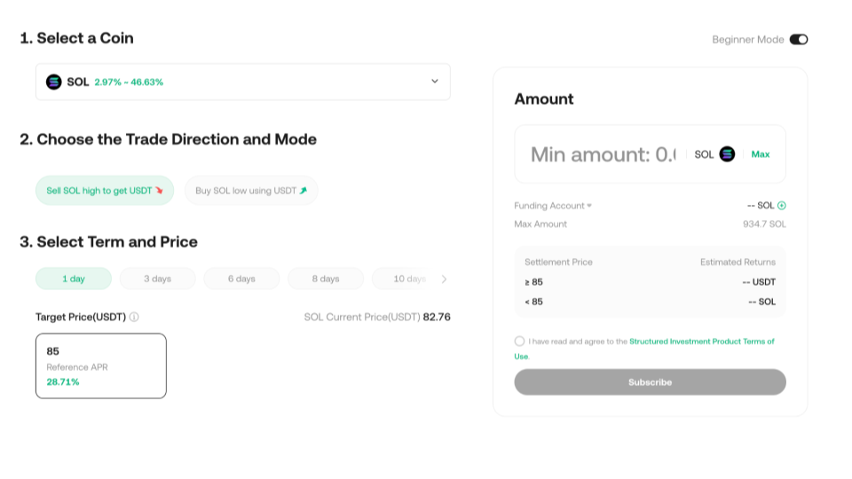Click the Target Price info icon
Viewport: 852px width, 479px height.
coord(134,317)
